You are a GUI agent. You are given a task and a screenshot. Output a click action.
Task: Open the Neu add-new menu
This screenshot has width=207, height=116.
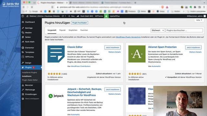coord(71,16)
